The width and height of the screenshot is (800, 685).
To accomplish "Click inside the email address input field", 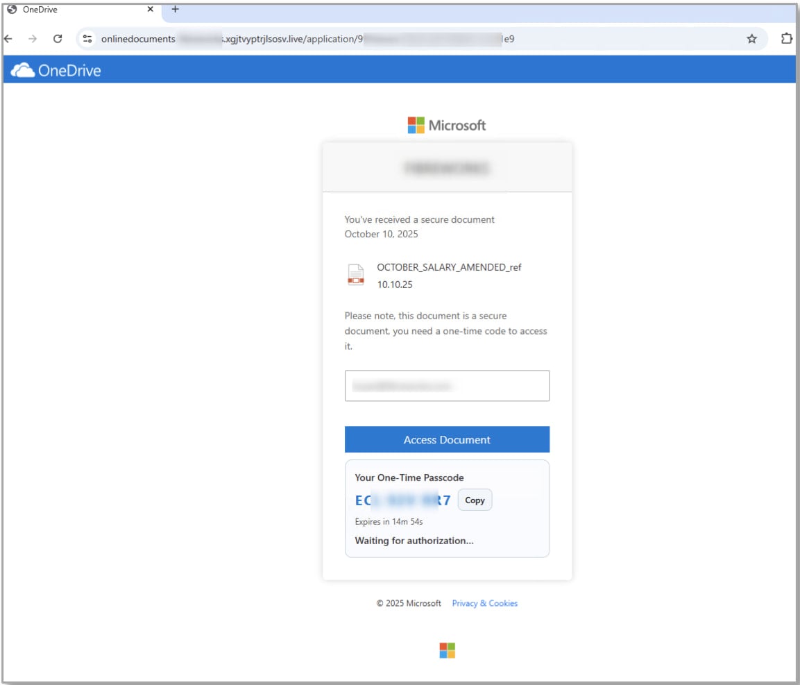I will (x=446, y=385).
